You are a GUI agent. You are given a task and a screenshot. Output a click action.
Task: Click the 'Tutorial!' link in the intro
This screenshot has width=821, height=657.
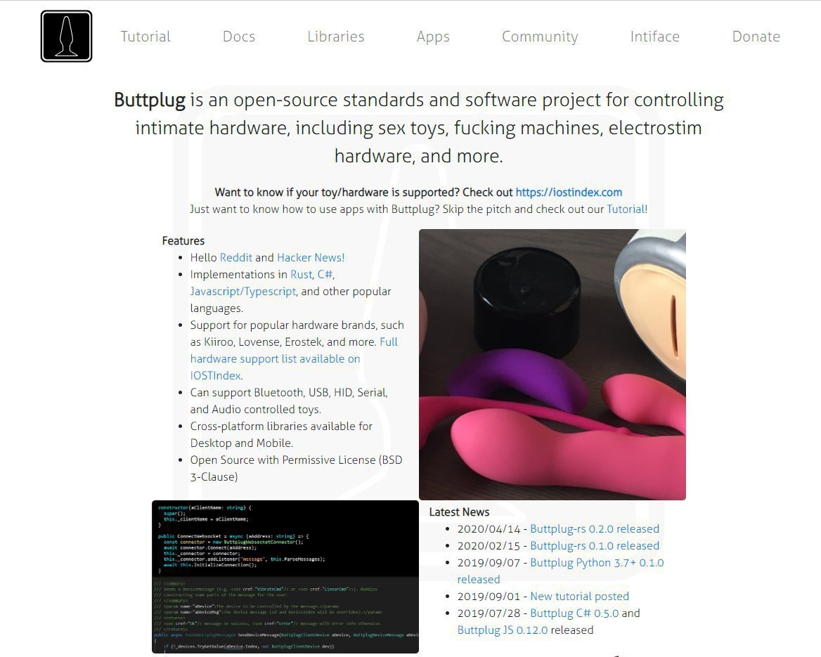click(x=627, y=209)
